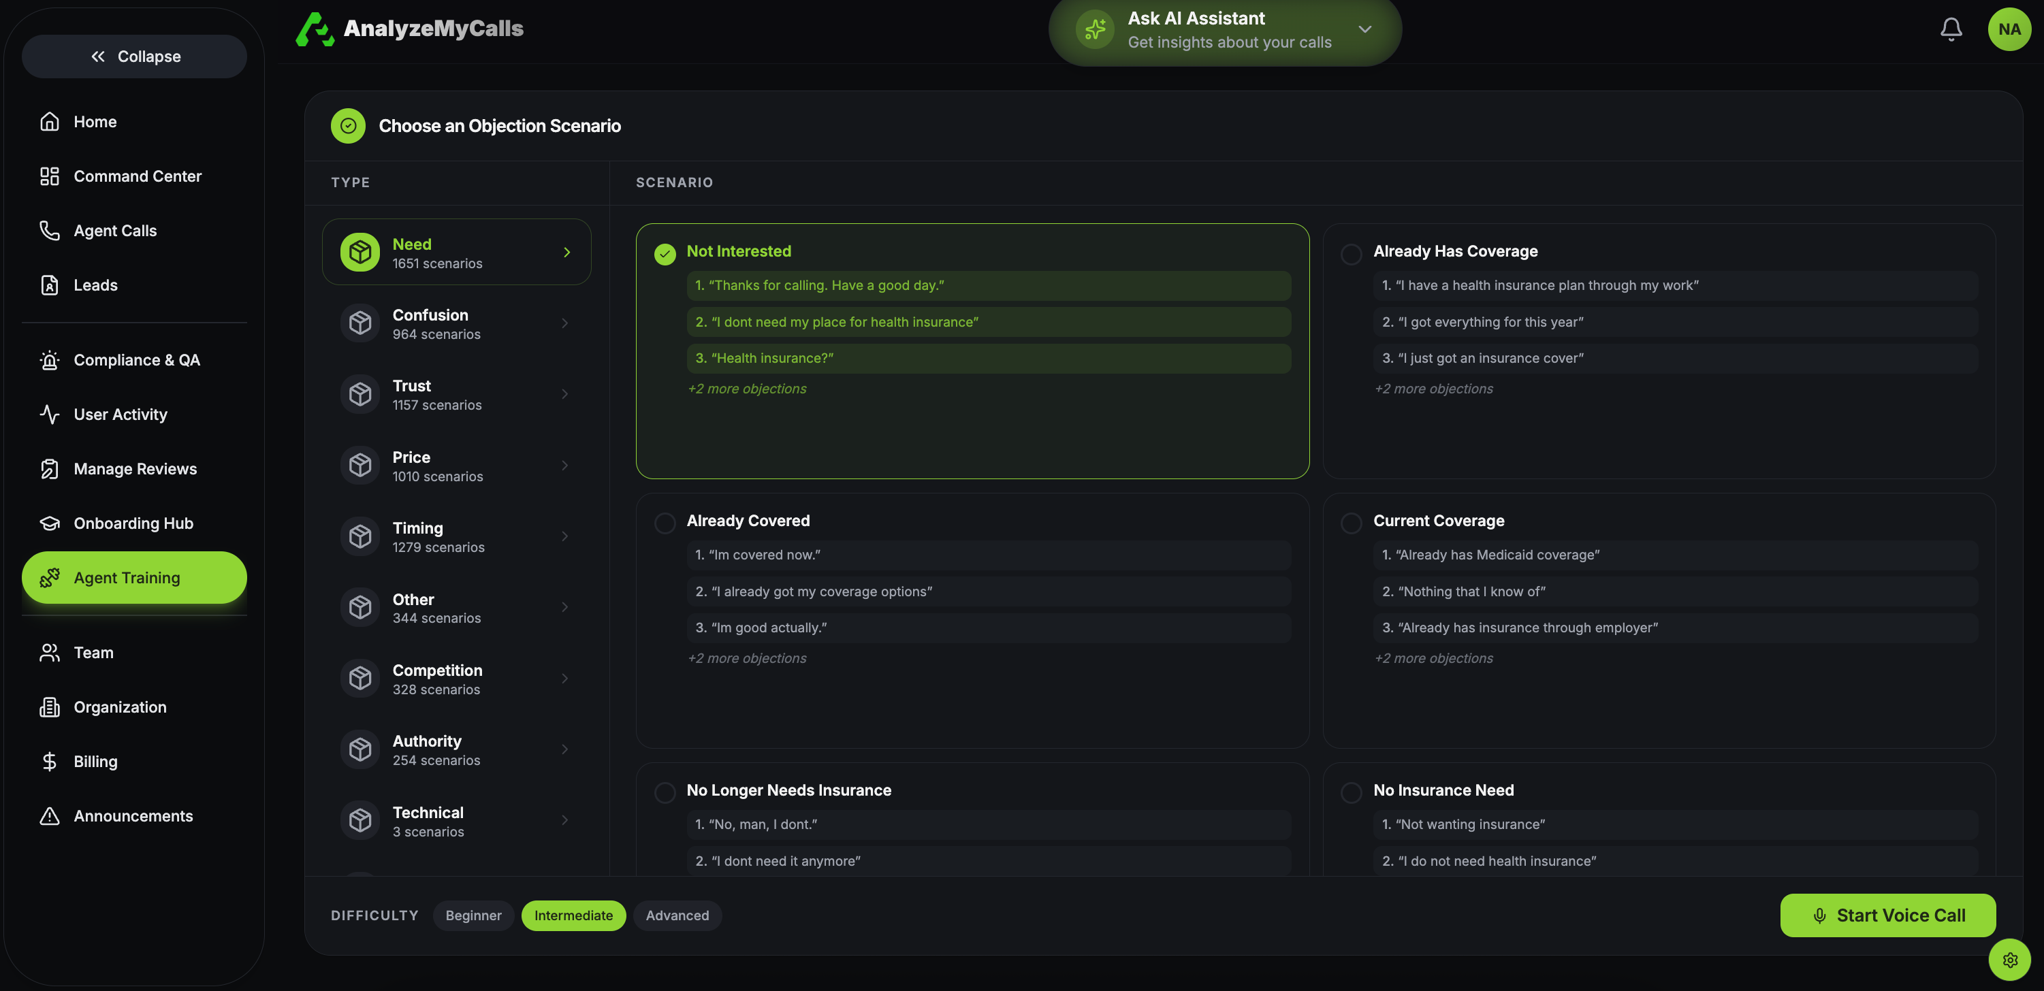Open Command Center from sidebar icon
This screenshot has width=2044, height=991.
tap(49, 176)
